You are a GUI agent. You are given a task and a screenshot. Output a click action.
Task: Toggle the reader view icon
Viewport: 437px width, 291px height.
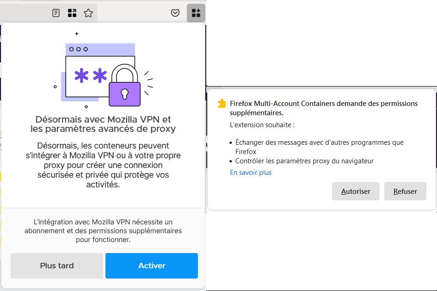click(x=56, y=13)
